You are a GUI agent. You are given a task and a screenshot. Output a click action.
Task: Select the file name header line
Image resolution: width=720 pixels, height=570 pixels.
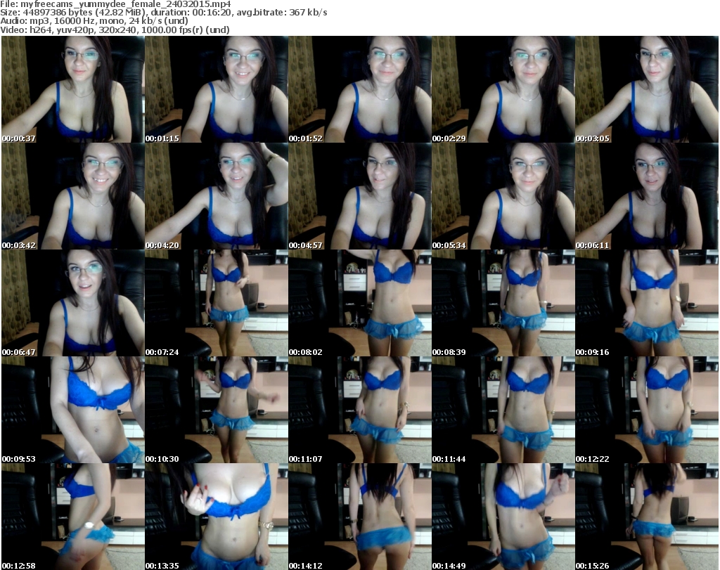click(116, 4)
